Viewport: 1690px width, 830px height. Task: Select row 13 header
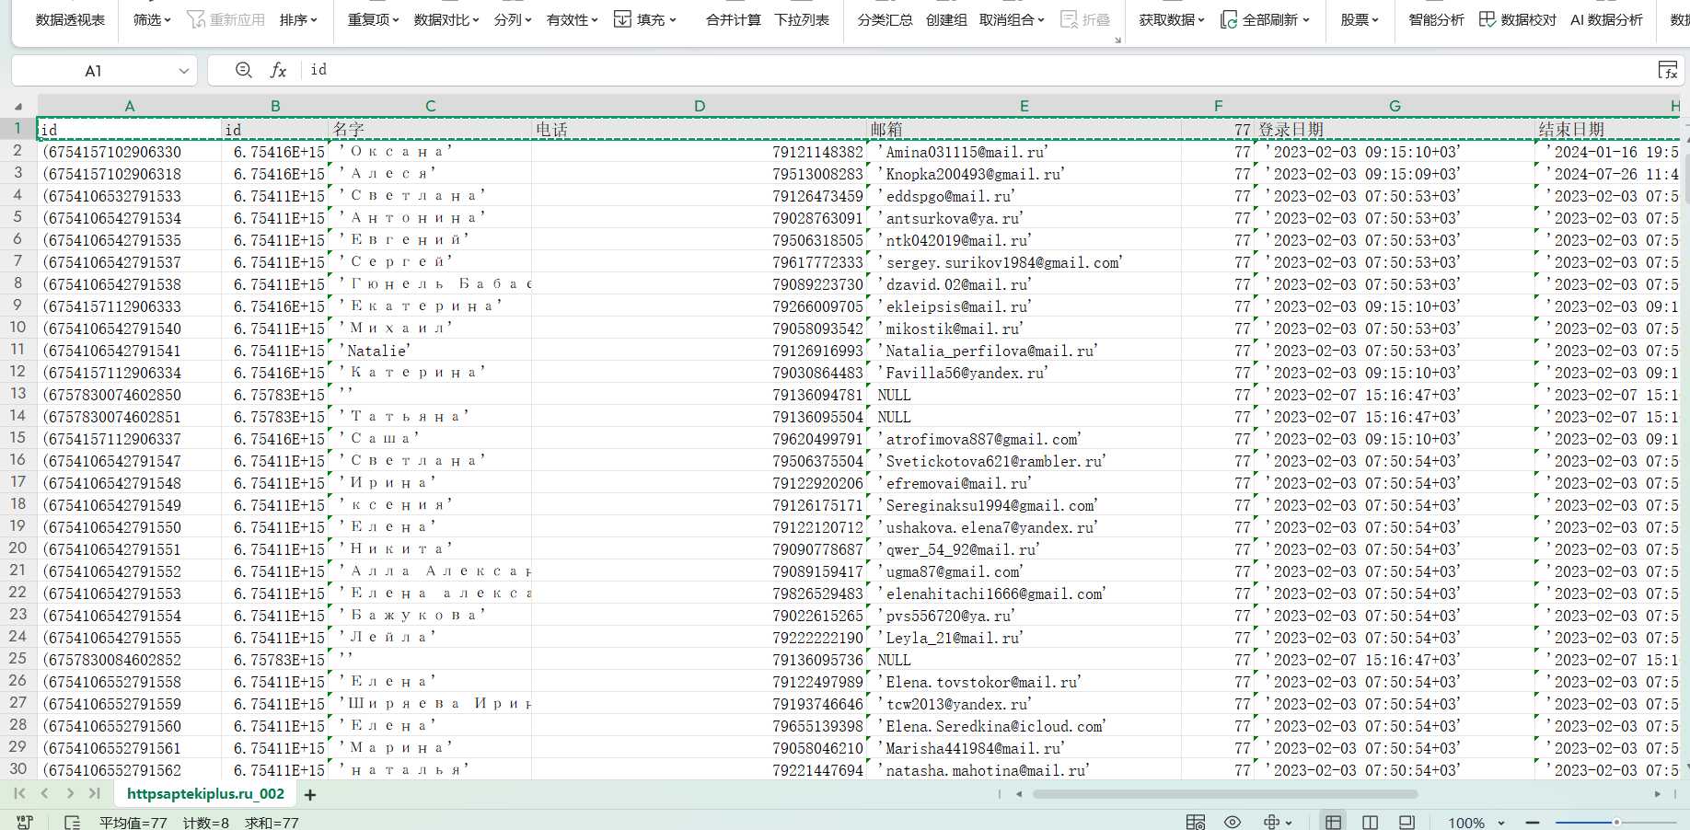[x=17, y=394]
